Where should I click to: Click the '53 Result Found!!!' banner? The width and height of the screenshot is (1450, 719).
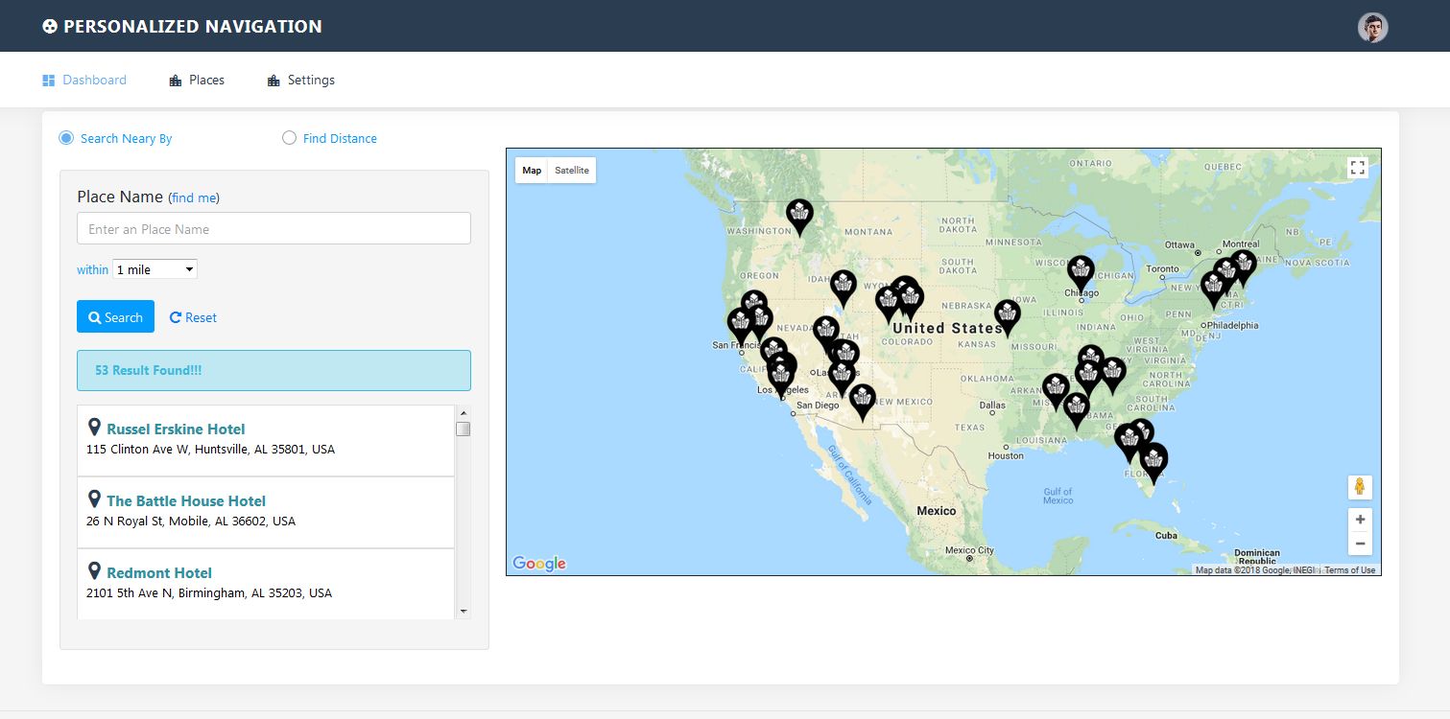[x=273, y=370]
